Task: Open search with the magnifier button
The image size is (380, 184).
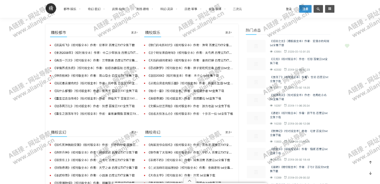Action: coord(318,9)
